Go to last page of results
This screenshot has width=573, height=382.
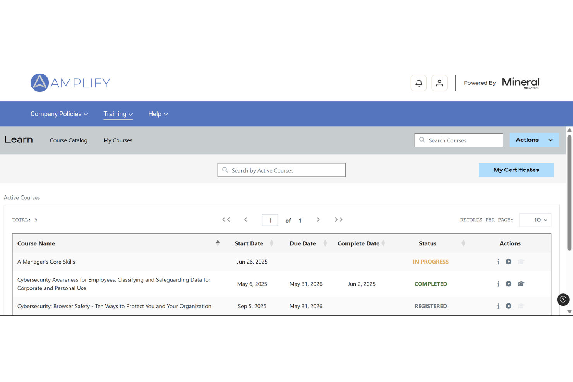click(338, 219)
